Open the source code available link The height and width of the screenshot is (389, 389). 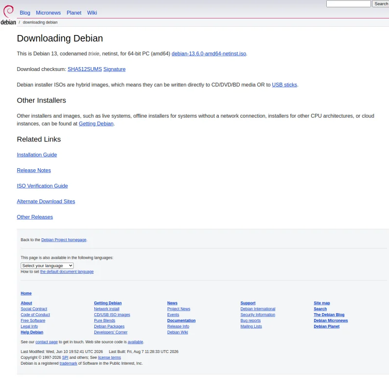coord(135,342)
